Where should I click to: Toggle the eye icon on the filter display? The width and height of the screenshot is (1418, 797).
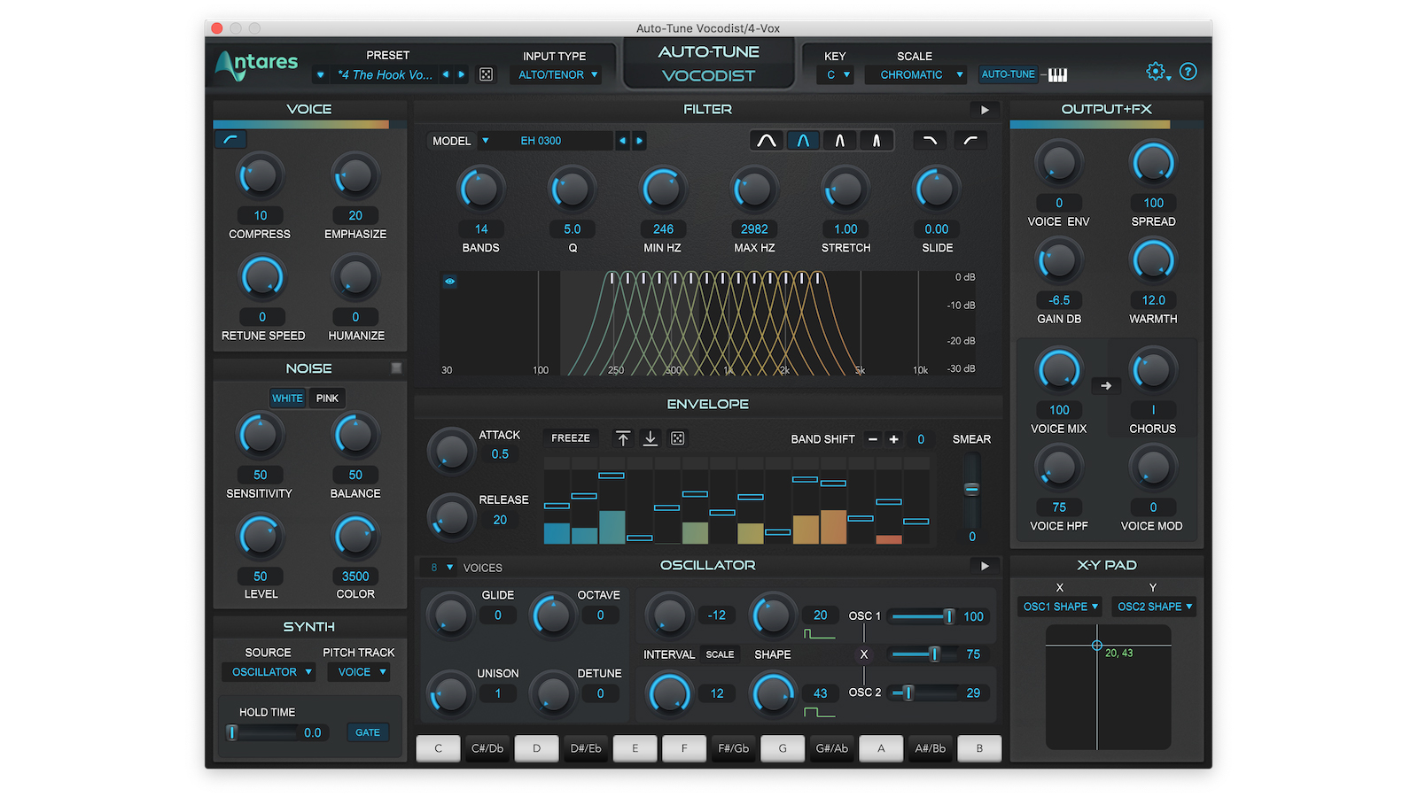449,281
